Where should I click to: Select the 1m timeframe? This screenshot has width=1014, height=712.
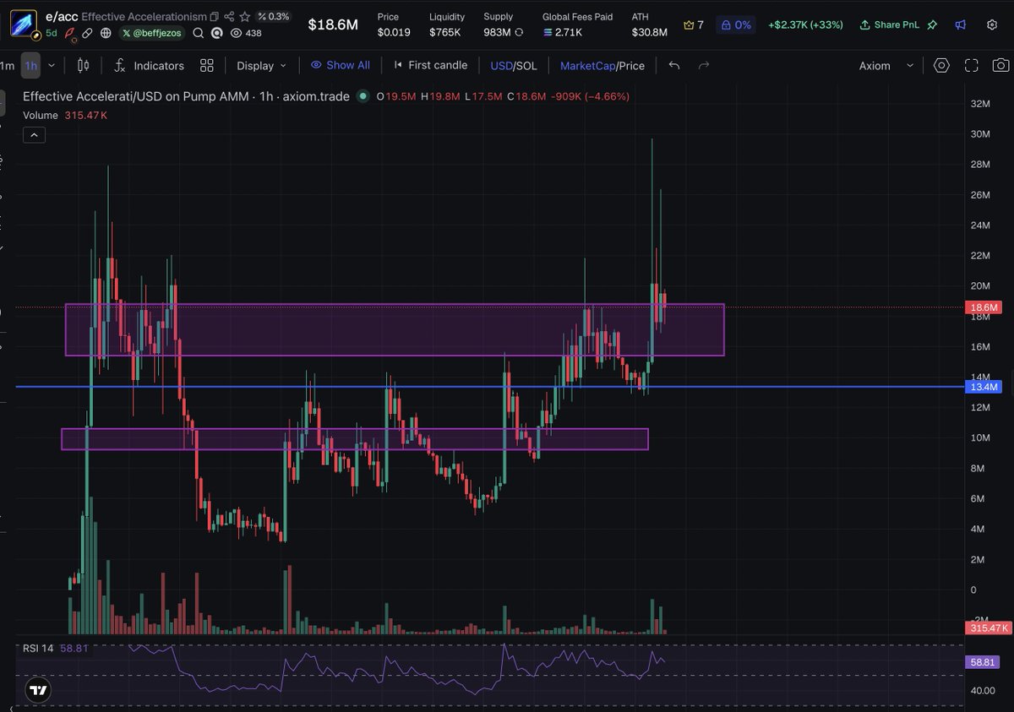click(x=8, y=65)
